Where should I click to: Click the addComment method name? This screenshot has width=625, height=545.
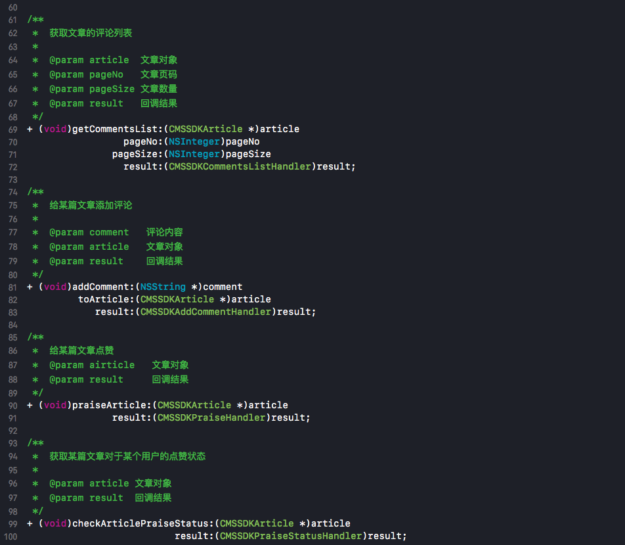pyautogui.click(x=100, y=287)
